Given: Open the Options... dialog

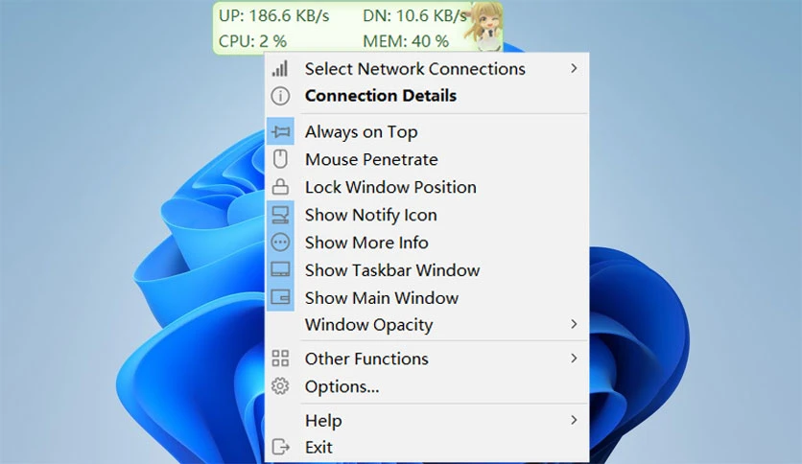Looking at the screenshot, I should [427, 386].
